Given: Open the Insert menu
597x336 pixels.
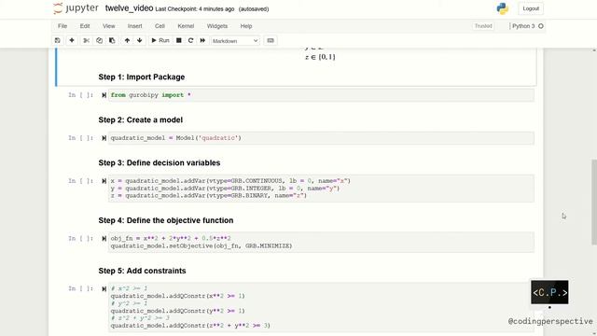Looking at the screenshot, I should point(134,26).
